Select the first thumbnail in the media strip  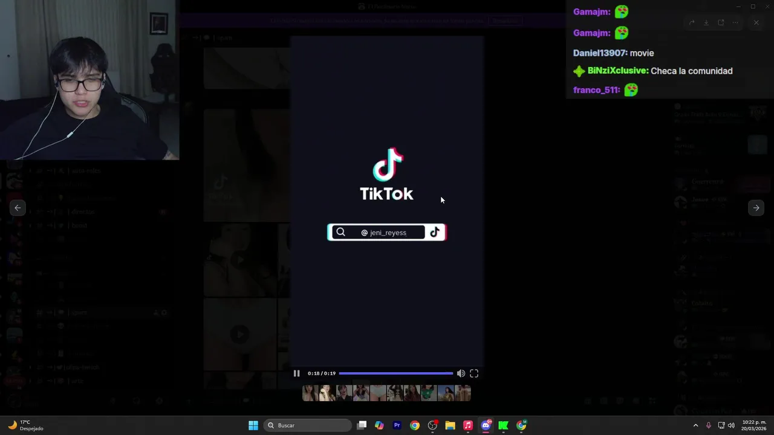click(x=310, y=393)
